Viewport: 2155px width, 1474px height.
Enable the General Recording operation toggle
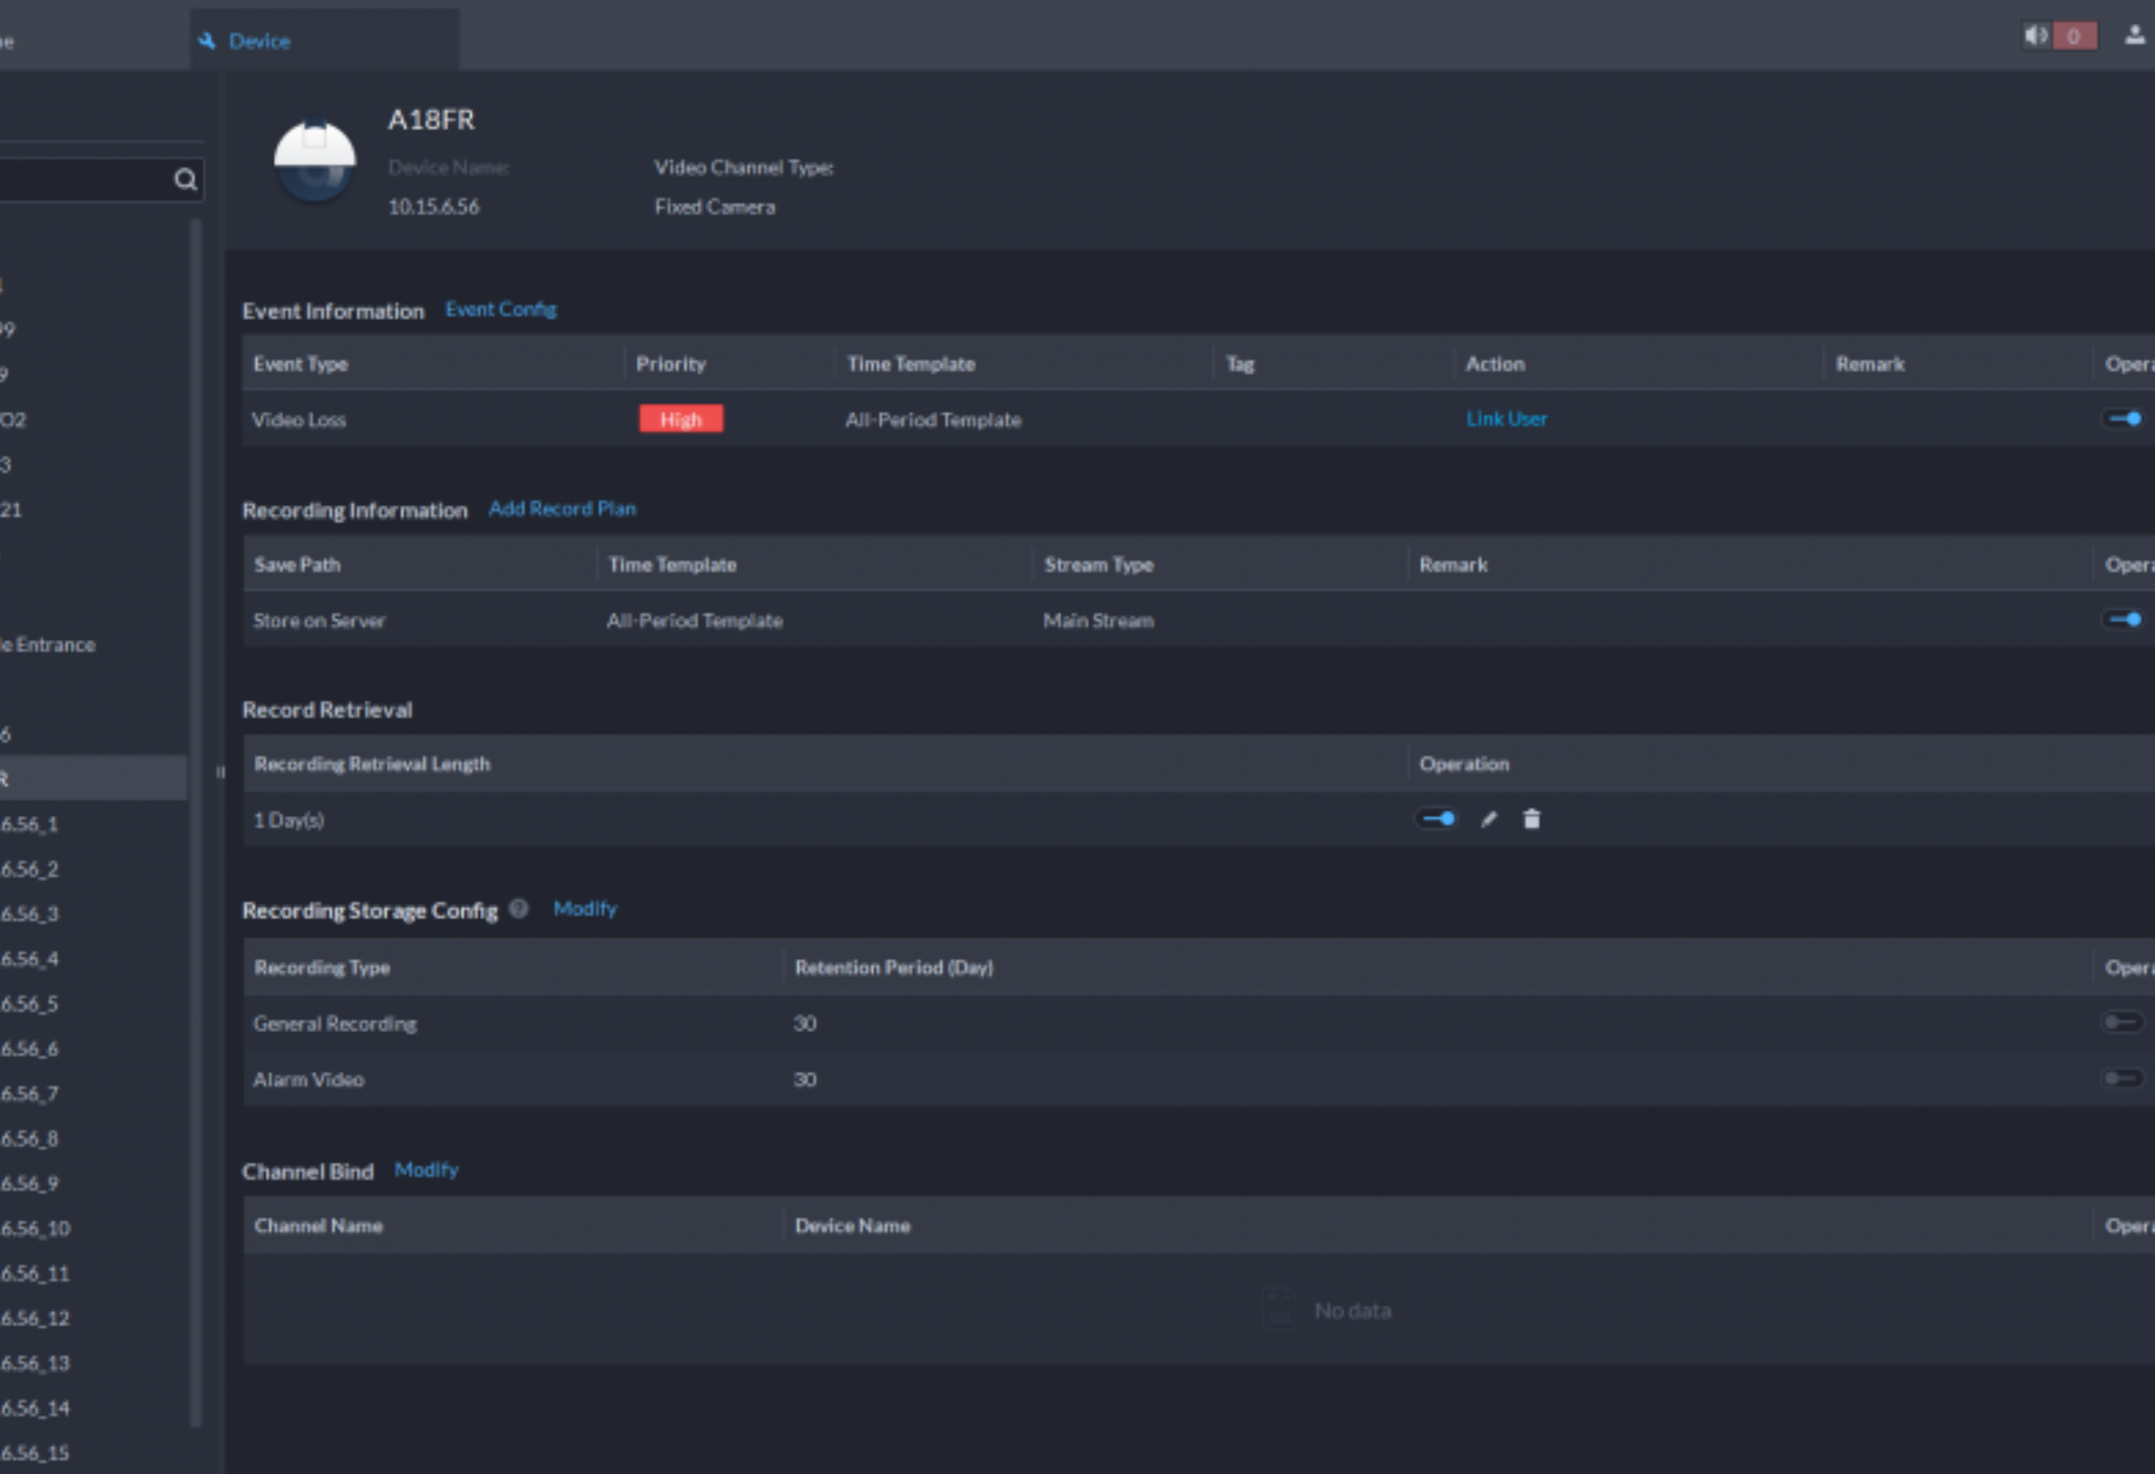click(x=2122, y=1024)
